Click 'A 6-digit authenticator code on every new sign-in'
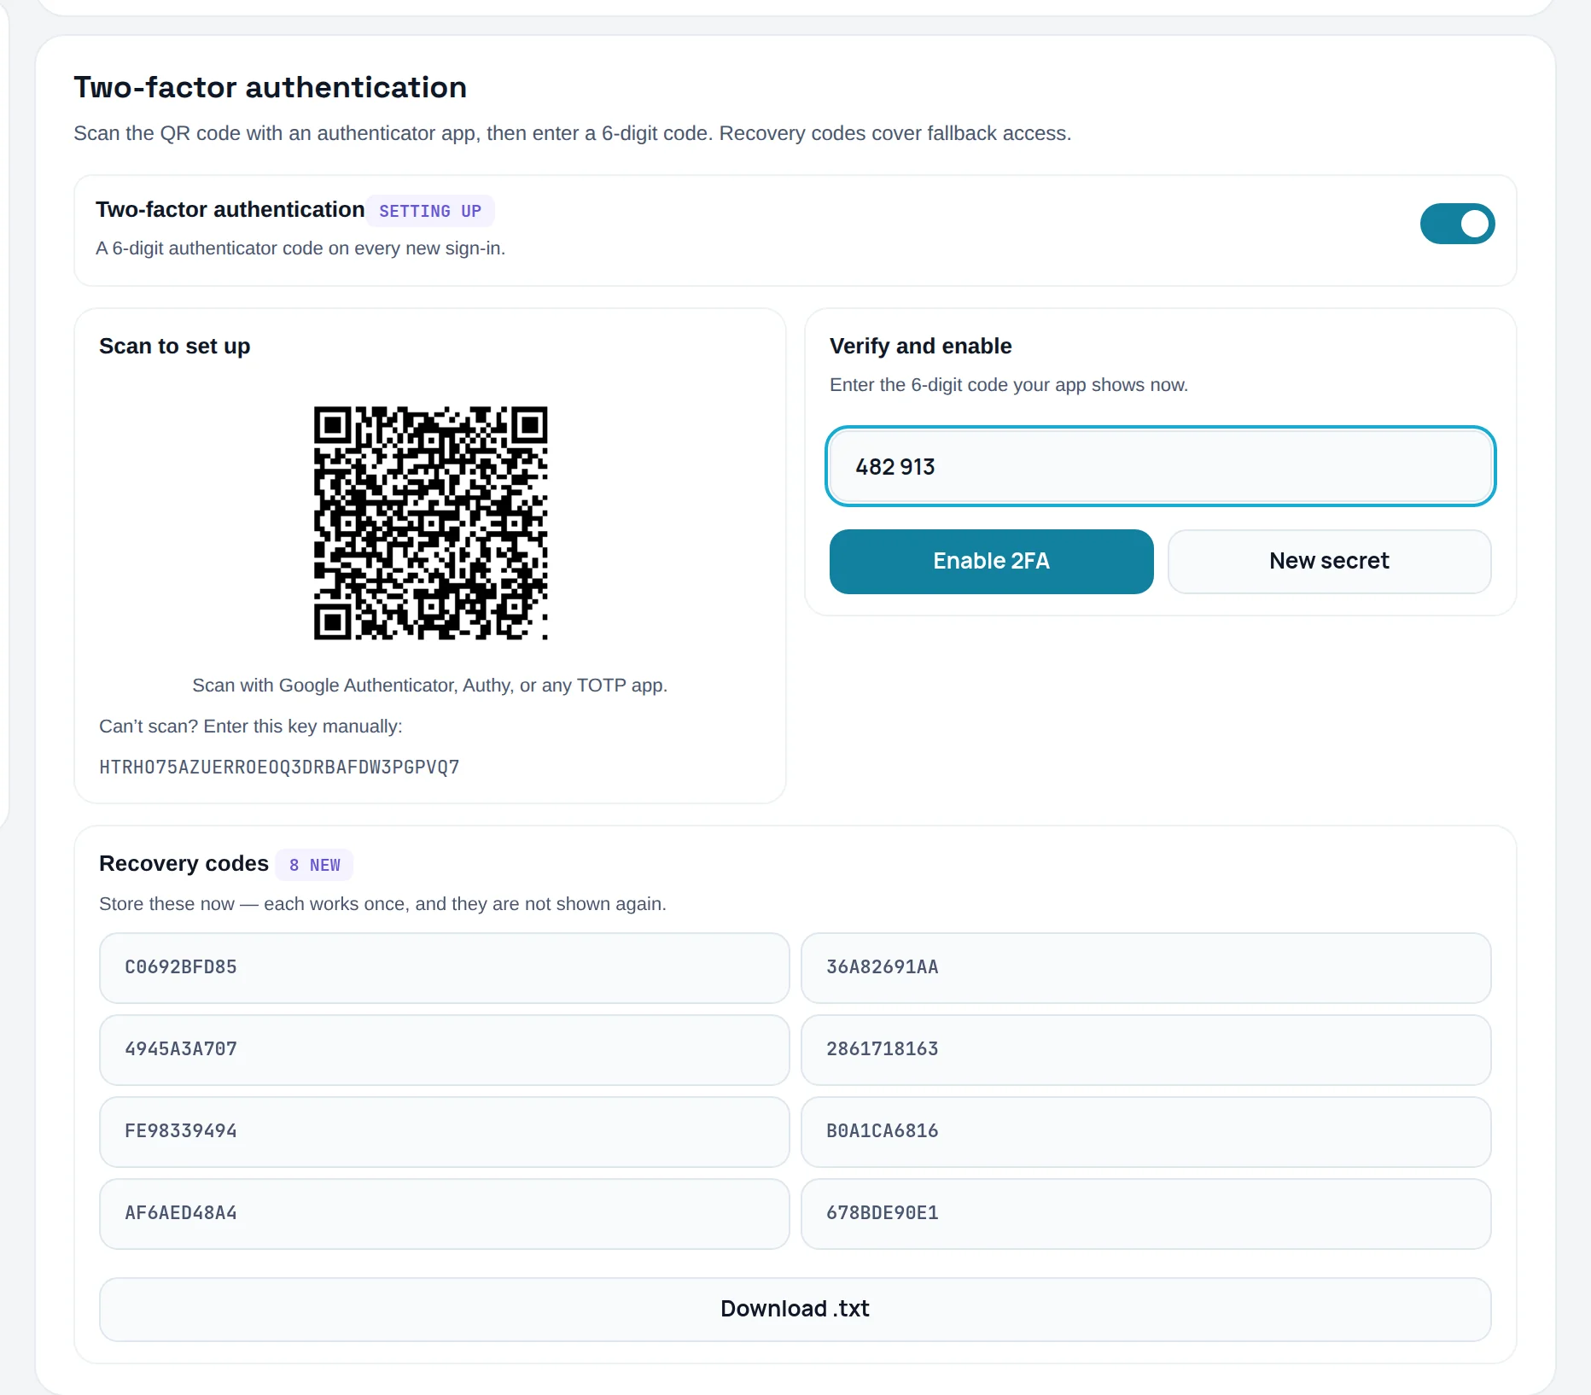The image size is (1591, 1395). (300, 248)
